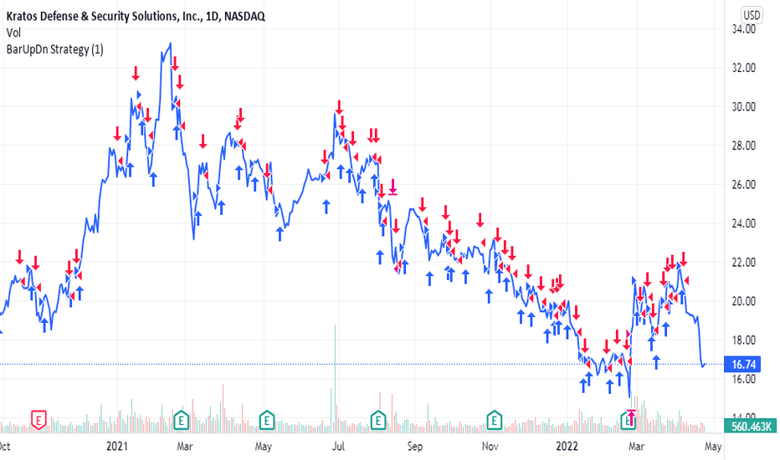Open the USD currency selector
780x460 pixels.
[x=752, y=15]
